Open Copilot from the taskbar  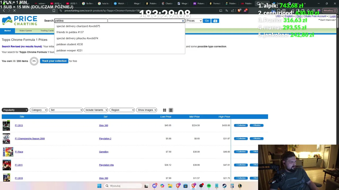(x=162, y=186)
